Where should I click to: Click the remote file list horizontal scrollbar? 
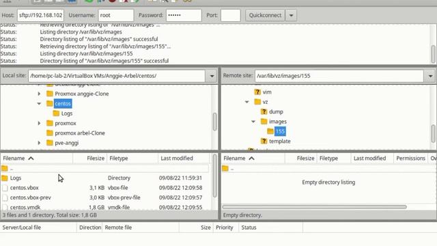(x=314, y=207)
